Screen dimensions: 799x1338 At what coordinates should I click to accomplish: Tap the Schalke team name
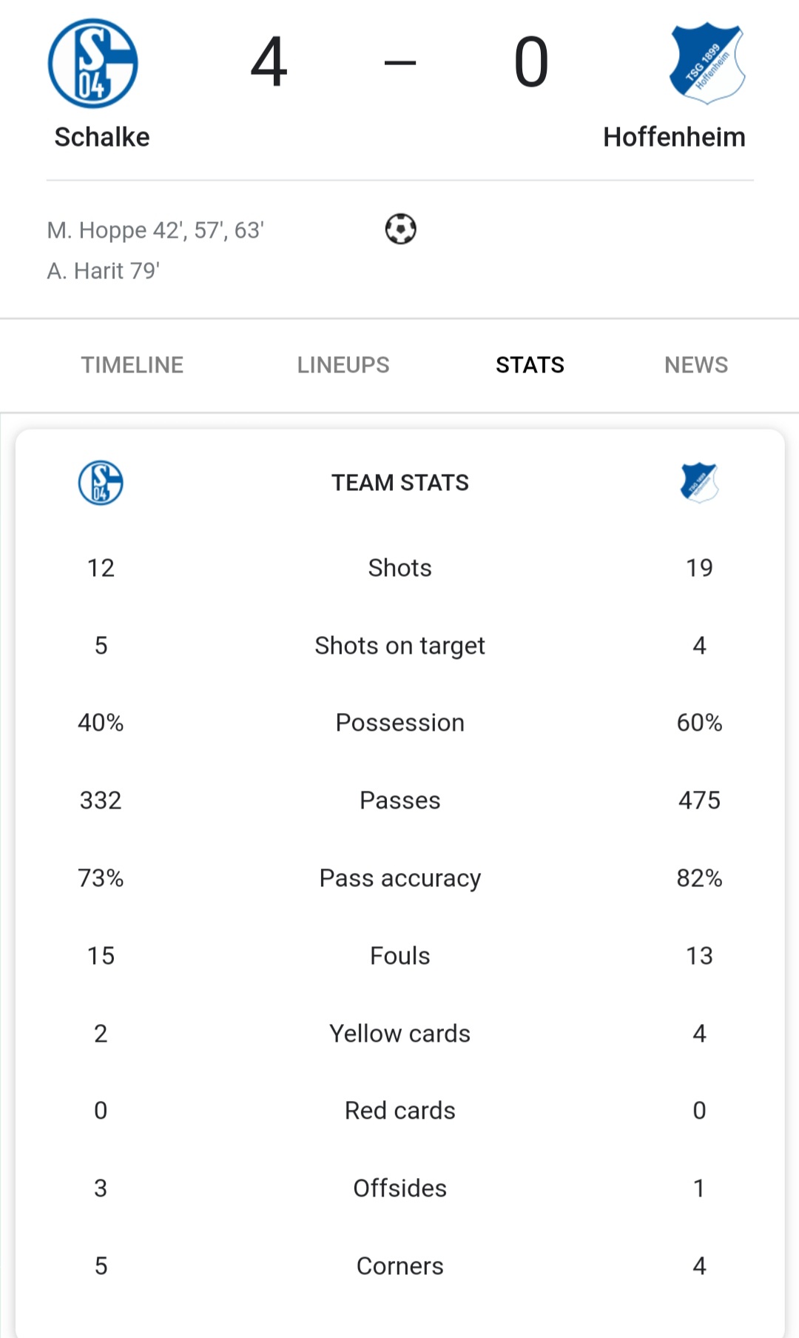(x=102, y=137)
